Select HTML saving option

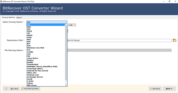coord(46,37)
